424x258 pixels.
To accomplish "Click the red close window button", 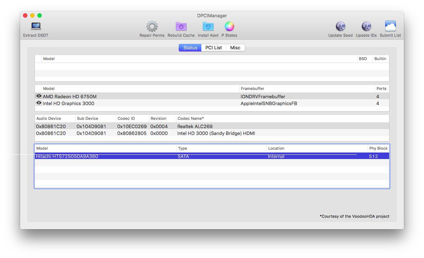I will click(x=25, y=15).
